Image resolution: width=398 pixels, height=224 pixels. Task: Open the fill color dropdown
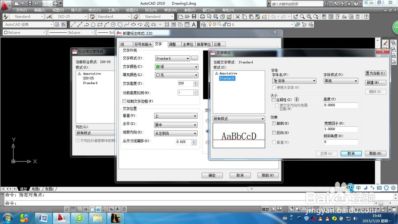point(177,75)
